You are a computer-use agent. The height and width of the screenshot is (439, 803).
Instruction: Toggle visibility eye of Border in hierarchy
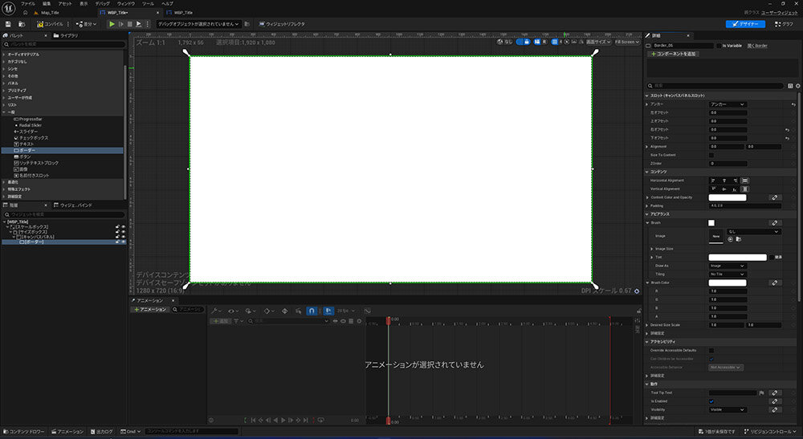click(x=123, y=242)
